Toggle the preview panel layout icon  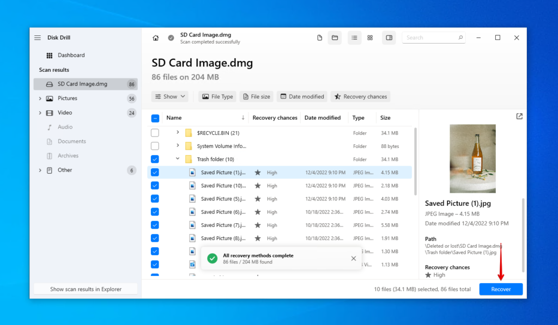389,38
